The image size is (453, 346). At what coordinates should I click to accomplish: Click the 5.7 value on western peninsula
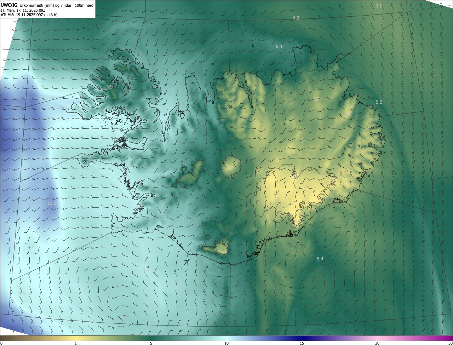(85, 161)
